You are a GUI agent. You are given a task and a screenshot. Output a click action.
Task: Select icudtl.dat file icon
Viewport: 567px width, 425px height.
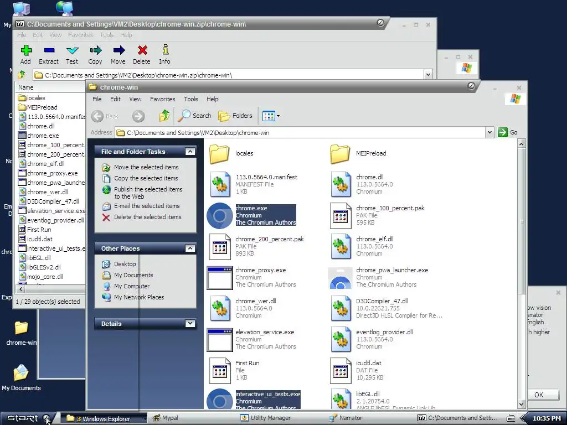[341, 370]
